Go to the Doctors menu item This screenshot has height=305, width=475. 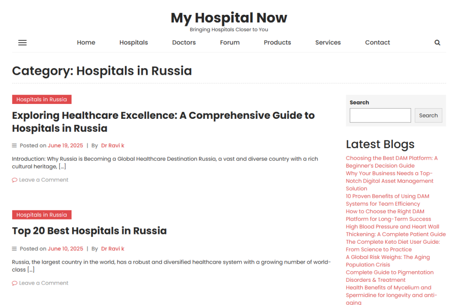(184, 42)
